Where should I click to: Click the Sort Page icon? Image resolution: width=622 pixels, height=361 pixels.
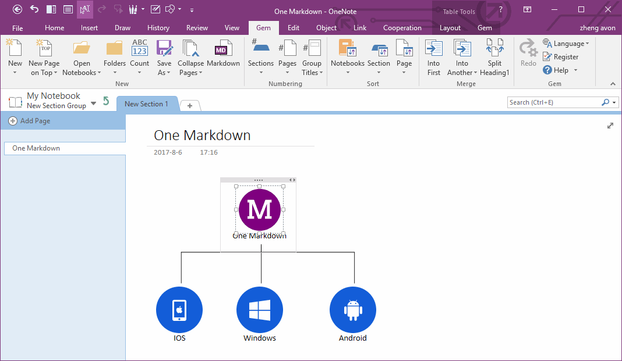404,48
